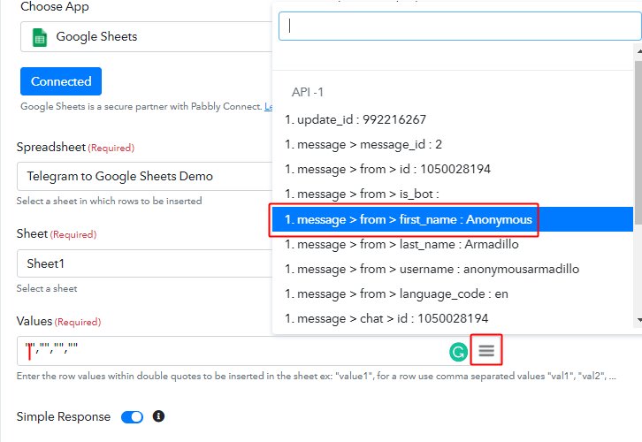Click the dropdown list scrollbar thumb
642x442 pixels.
638,141
